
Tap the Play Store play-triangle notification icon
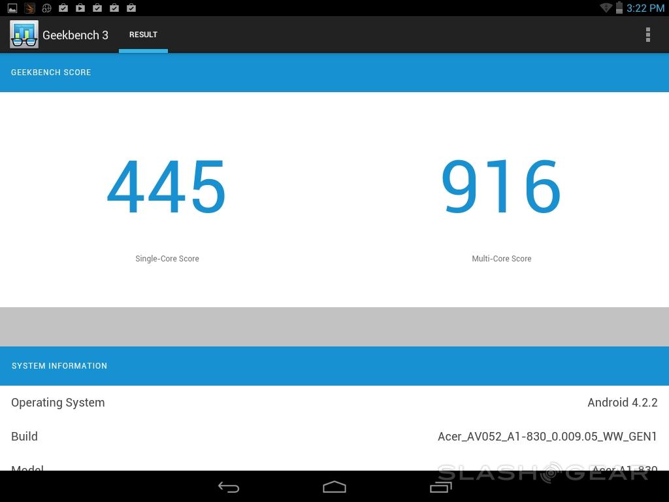coord(80,8)
